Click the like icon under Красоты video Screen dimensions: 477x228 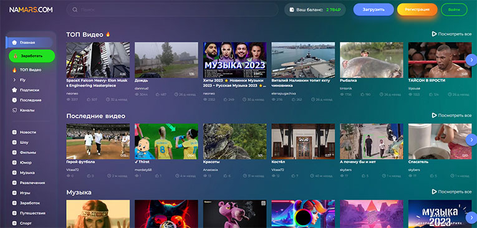tap(226, 176)
